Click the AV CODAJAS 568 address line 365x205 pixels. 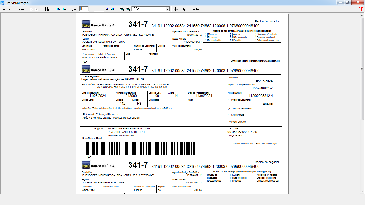point(132,87)
